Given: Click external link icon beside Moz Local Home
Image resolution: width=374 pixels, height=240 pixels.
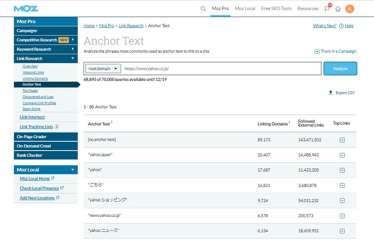Looking at the screenshot, I should tap(53, 178).
